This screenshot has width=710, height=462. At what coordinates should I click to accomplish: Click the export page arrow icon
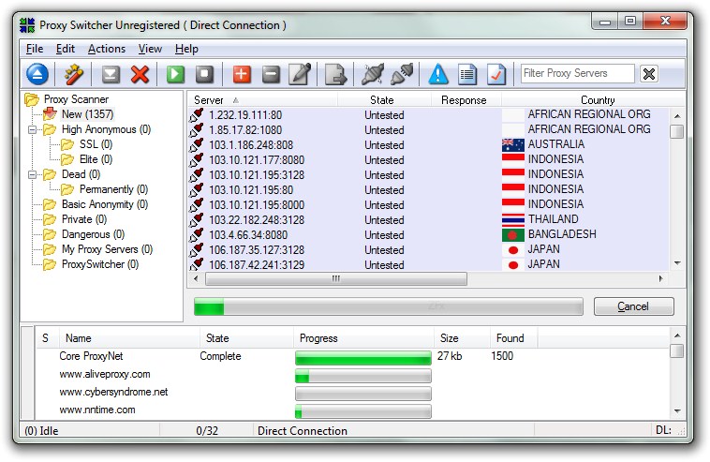click(336, 74)
